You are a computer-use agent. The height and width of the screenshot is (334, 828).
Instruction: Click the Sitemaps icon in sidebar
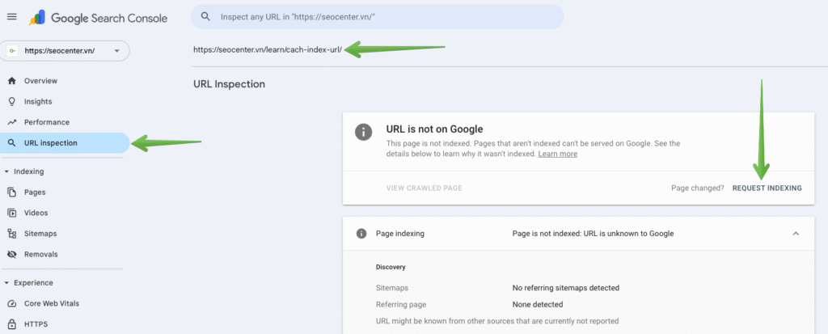click(x=11, y=234)
